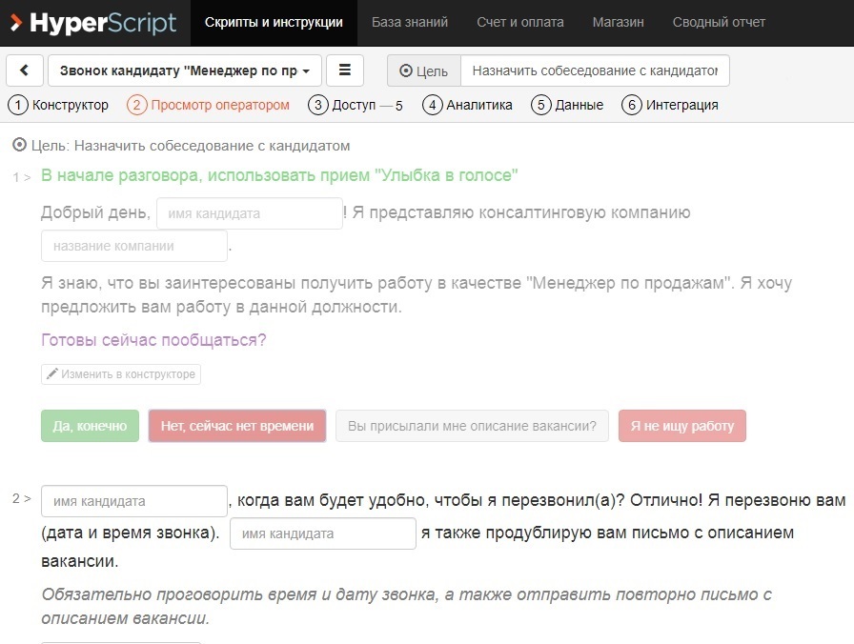The image size is (854, 644).
Task: Click the Цель target icon button
Action: tap(424, 70)
